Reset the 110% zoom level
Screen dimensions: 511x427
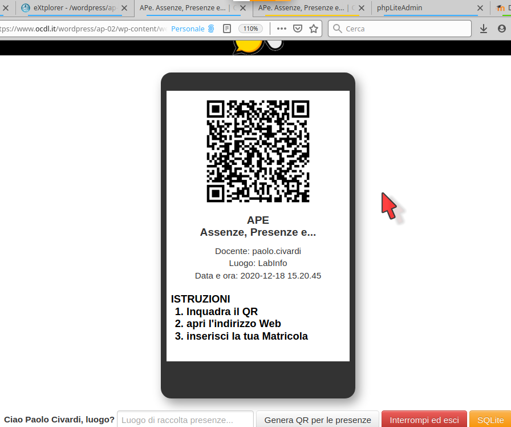click(x=250, y=29)
